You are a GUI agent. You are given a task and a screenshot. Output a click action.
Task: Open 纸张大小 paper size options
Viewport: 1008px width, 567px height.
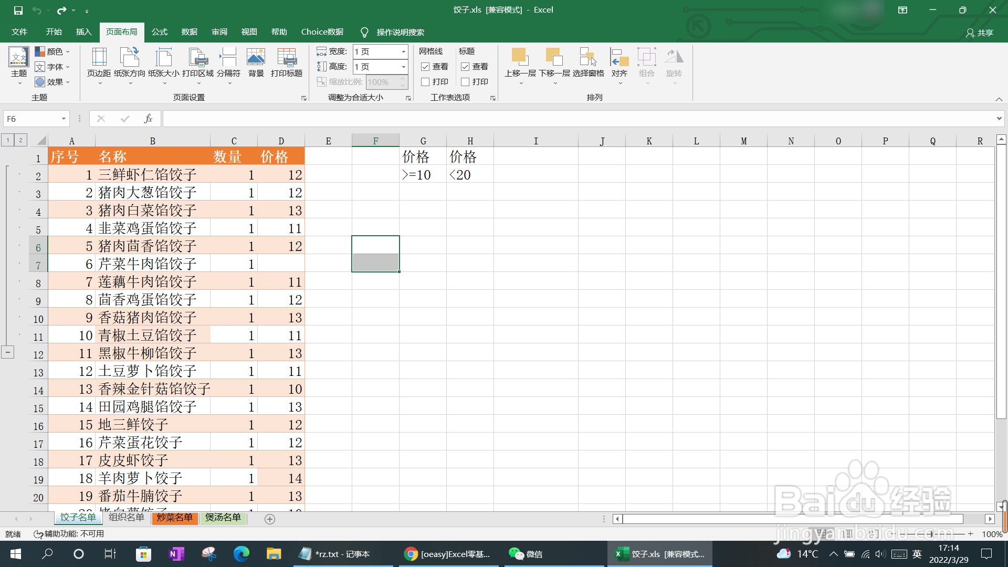pos(164,66)
